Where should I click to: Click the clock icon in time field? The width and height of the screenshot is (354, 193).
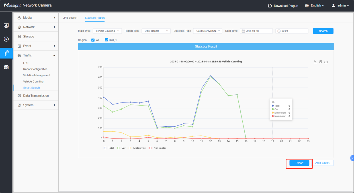click(279, 31)
